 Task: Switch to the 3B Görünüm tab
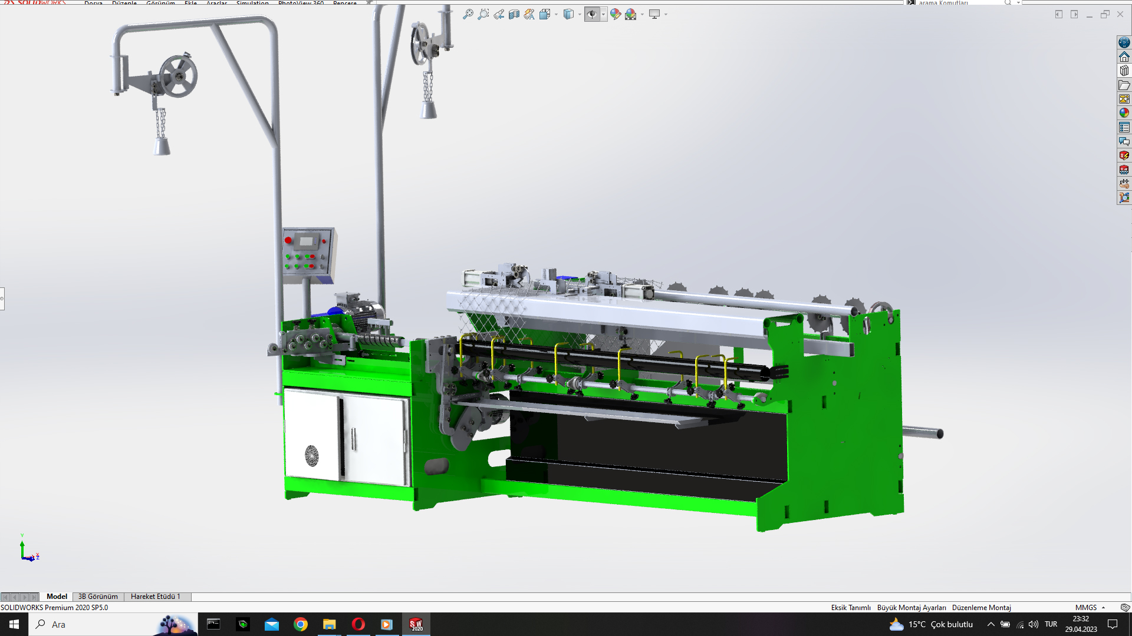pos(98,597)
